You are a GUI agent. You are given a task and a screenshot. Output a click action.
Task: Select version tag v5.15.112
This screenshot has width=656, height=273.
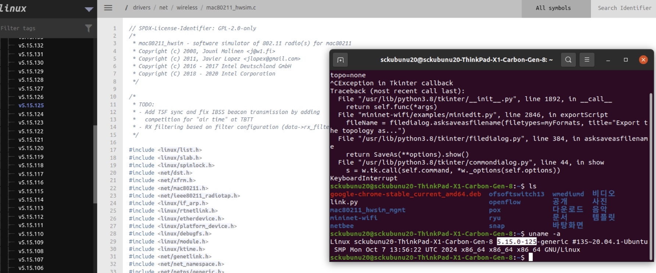click(31, 217)
